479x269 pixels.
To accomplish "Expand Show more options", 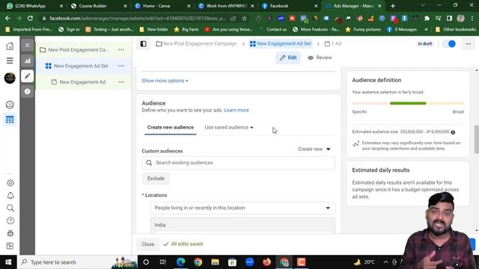I will tap(165, 81).
